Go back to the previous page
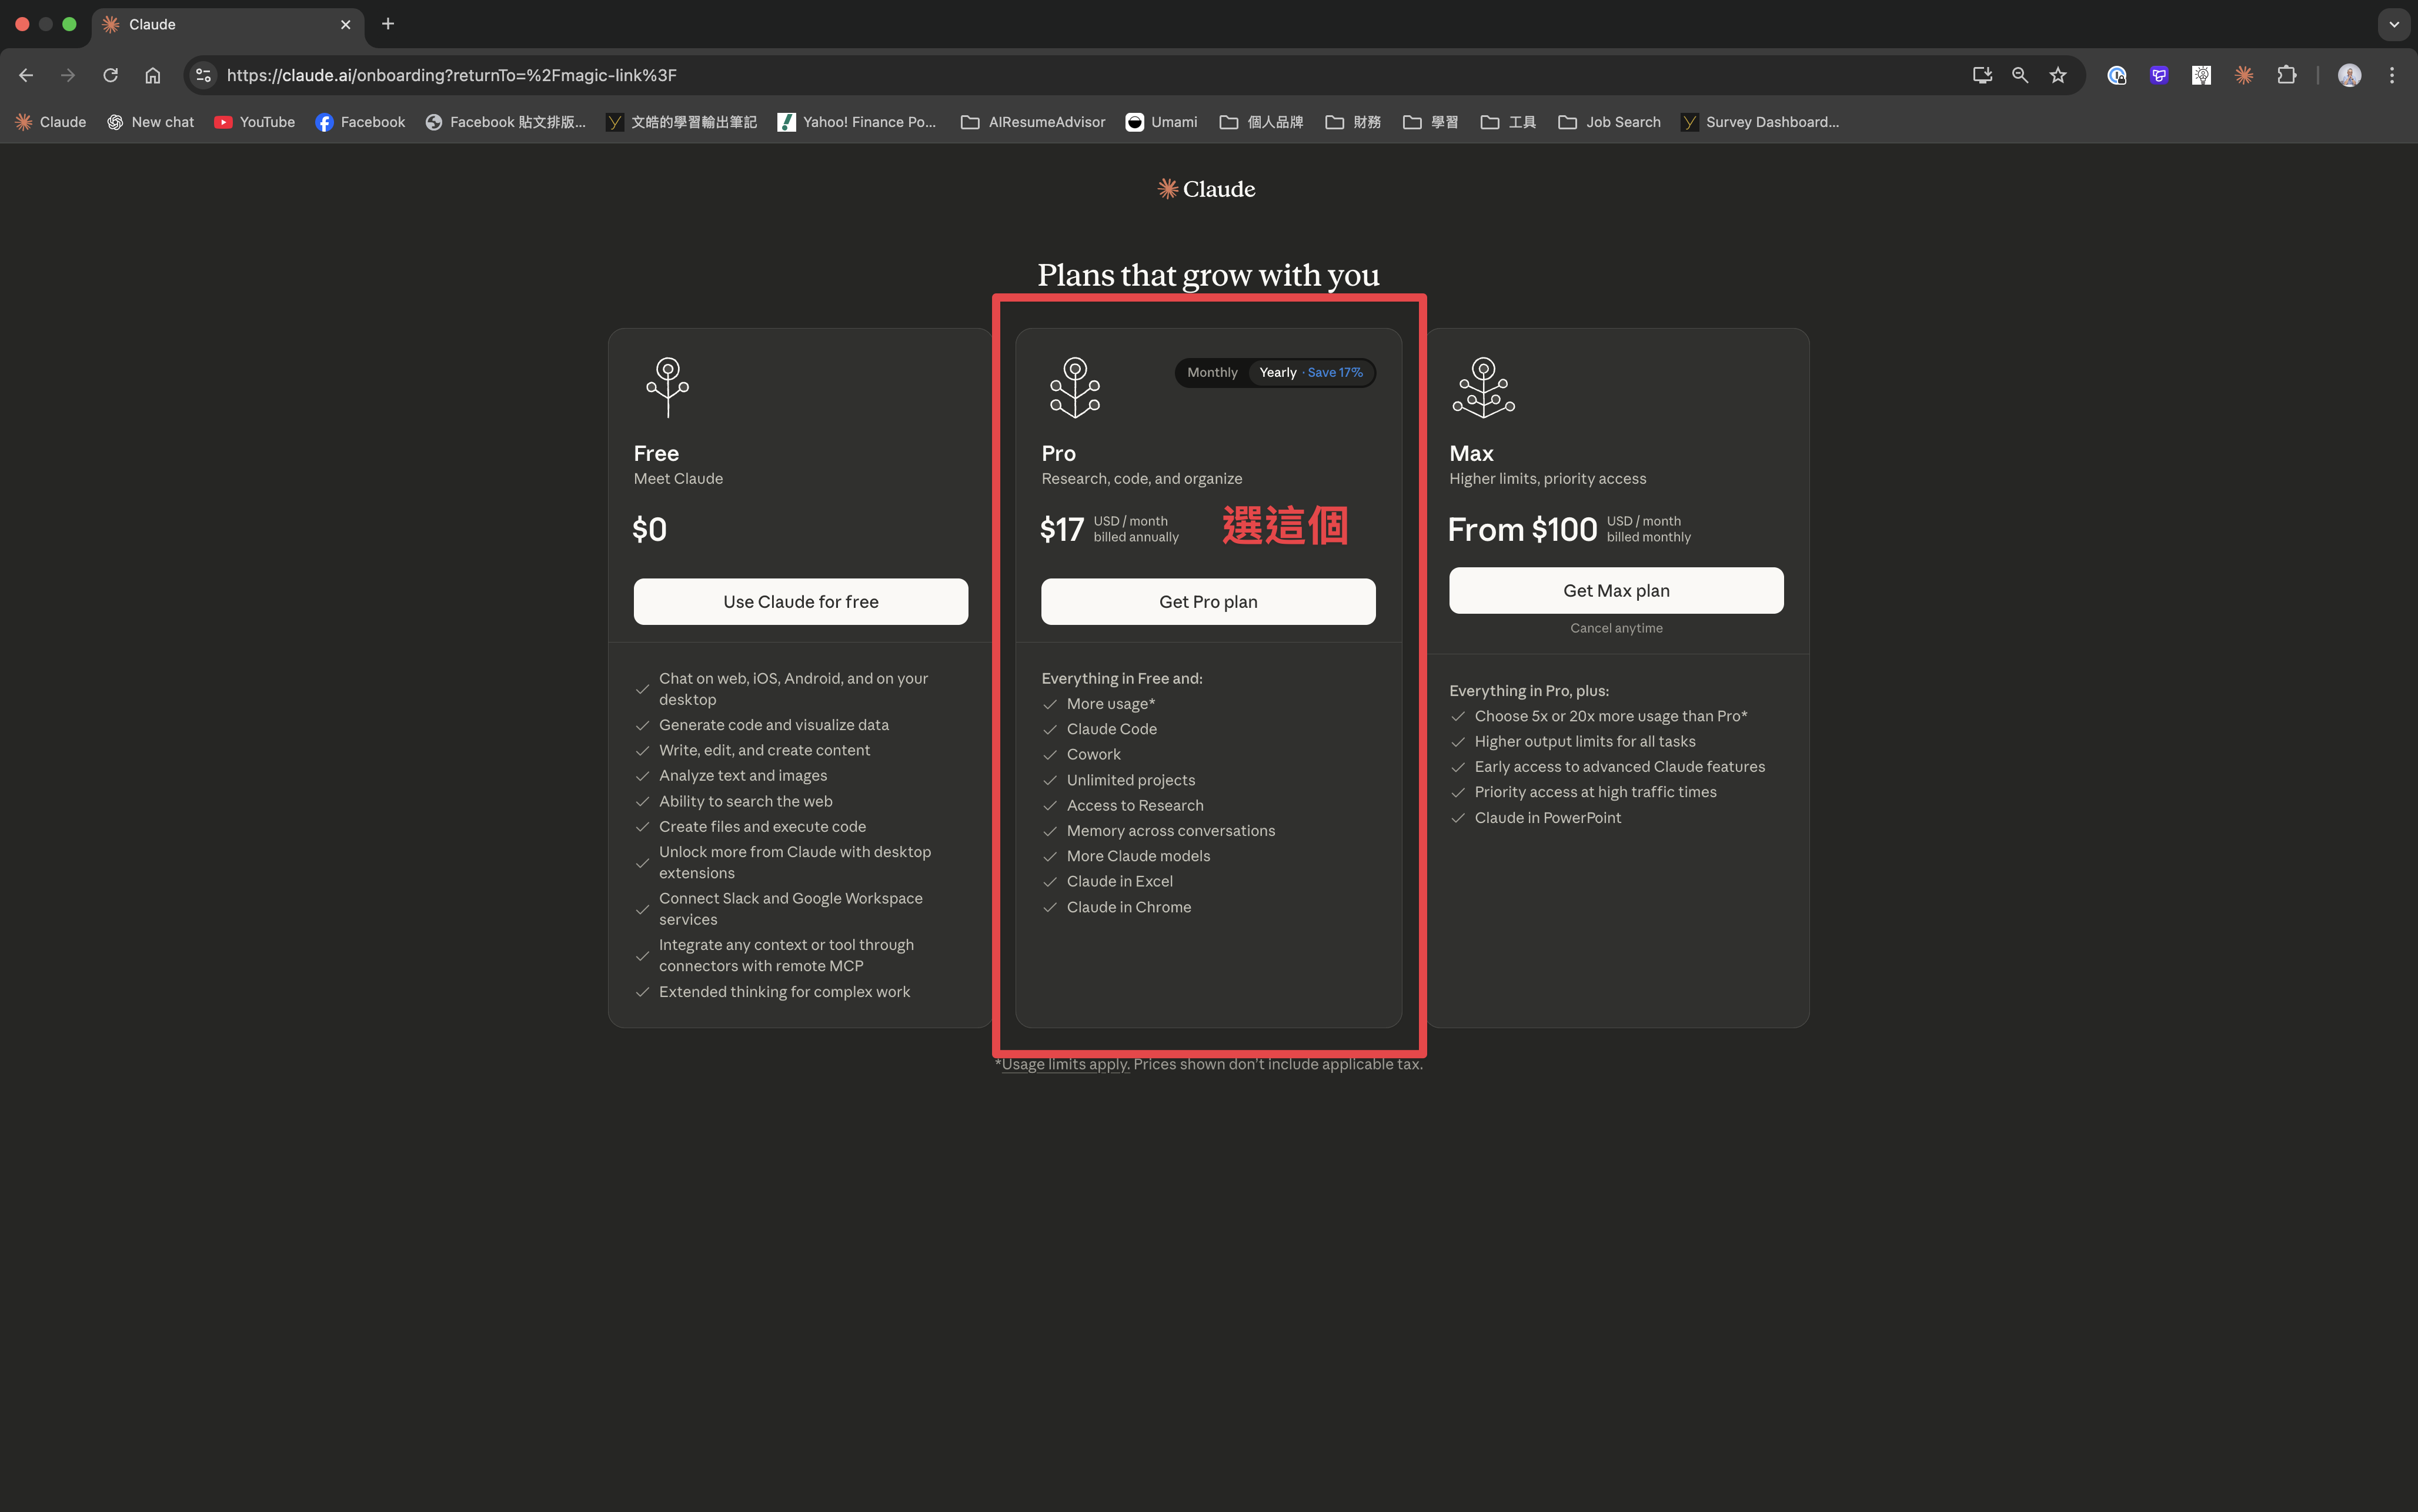Image resolution: width=2418 pixels, height=1512 pixels. pyautogui.click(x=26, y=75)
